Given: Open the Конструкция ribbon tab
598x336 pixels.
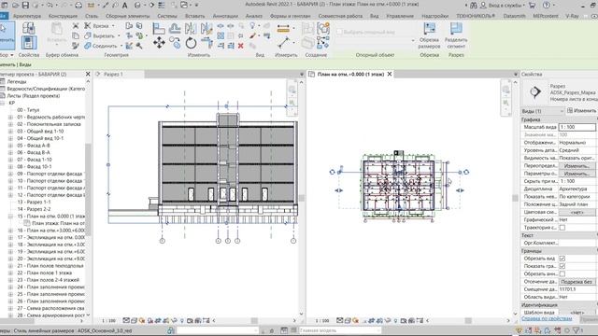Looking at the screenshot, I should pos(63,16).
